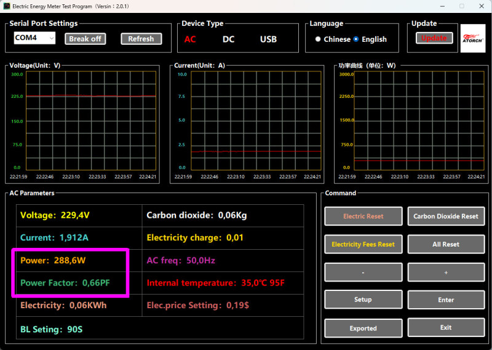
Task: Open Setup in the Command panel
Action: pos(363,300)
